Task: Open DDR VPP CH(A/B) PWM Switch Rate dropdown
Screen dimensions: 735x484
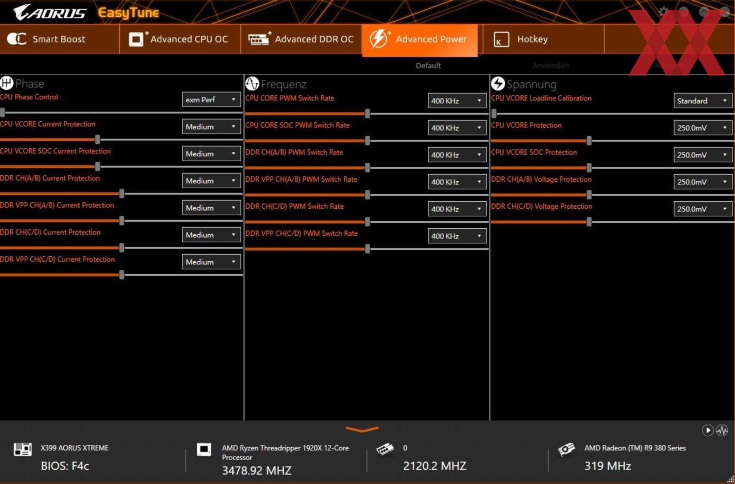Action: (457, 182)
